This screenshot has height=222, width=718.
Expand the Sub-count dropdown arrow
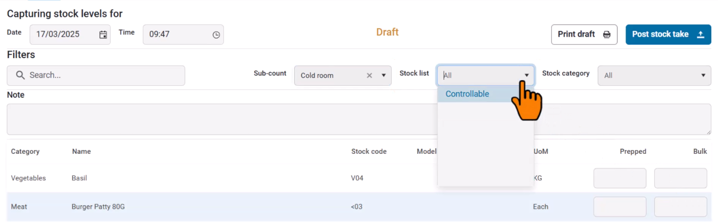pos(383,75)
